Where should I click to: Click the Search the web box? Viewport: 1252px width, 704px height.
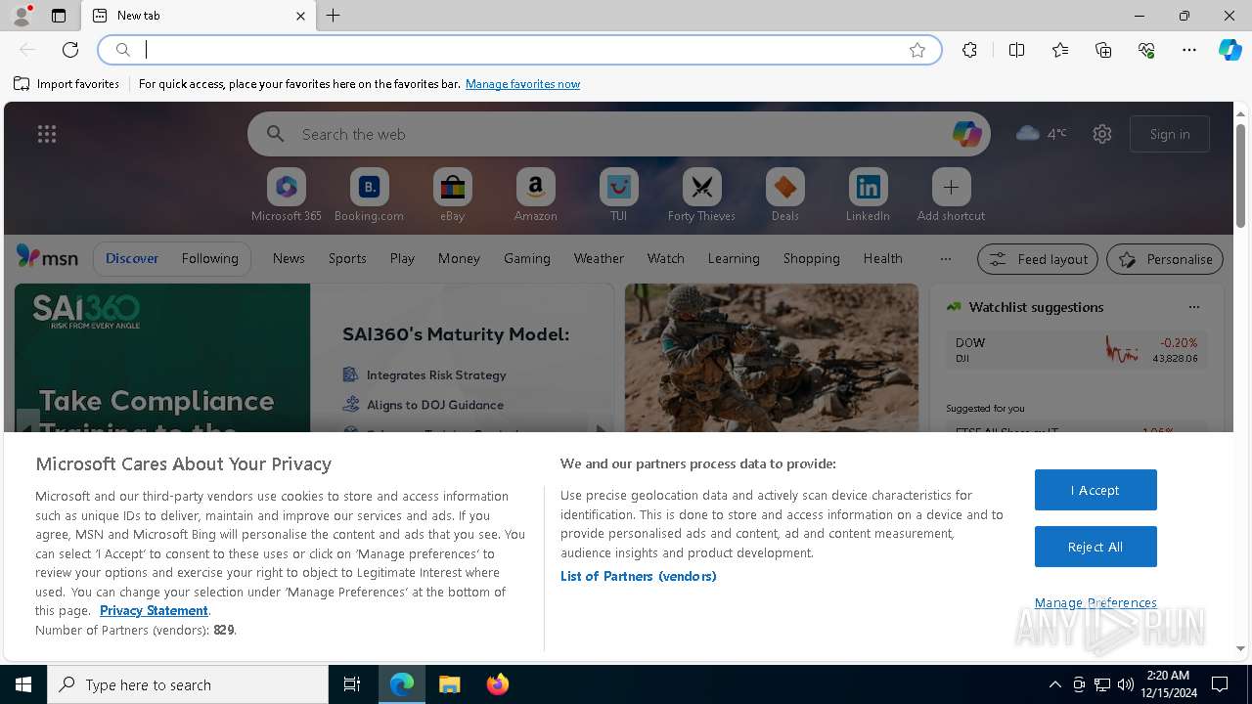[x=618, y=134]
